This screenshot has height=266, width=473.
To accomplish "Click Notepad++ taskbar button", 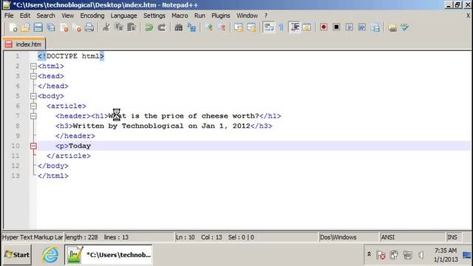I will click(109, 255).
